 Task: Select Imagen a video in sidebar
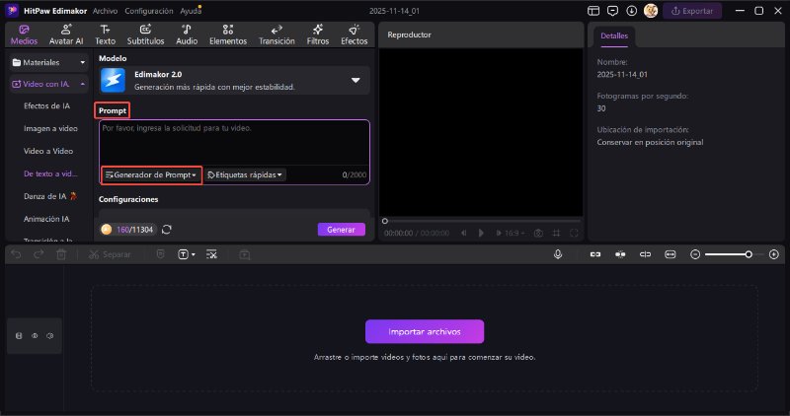coord(50,128)
